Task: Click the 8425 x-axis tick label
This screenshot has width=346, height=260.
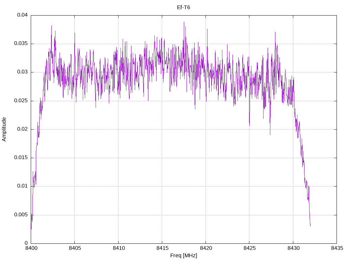Action: tap(250, 248)
